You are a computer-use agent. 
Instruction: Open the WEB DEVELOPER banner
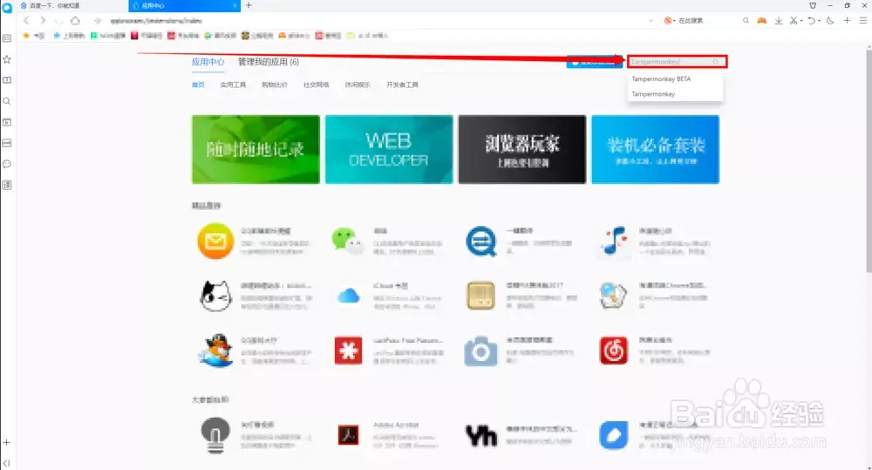point(389,149)
